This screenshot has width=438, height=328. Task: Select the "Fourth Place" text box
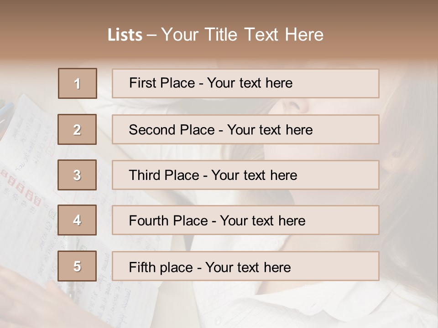245,220
